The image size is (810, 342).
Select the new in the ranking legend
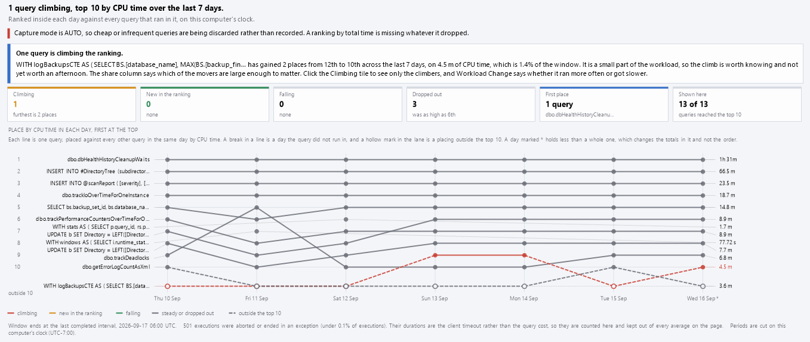(75, 313)
